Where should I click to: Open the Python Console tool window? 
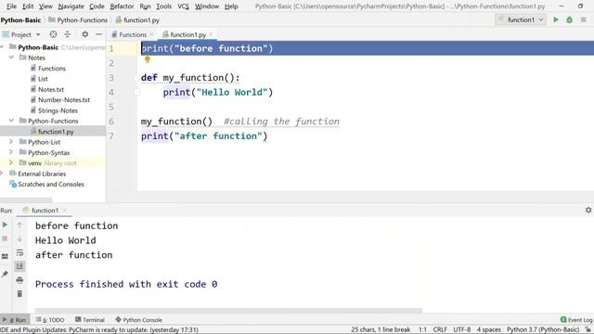tap(138, 320)
